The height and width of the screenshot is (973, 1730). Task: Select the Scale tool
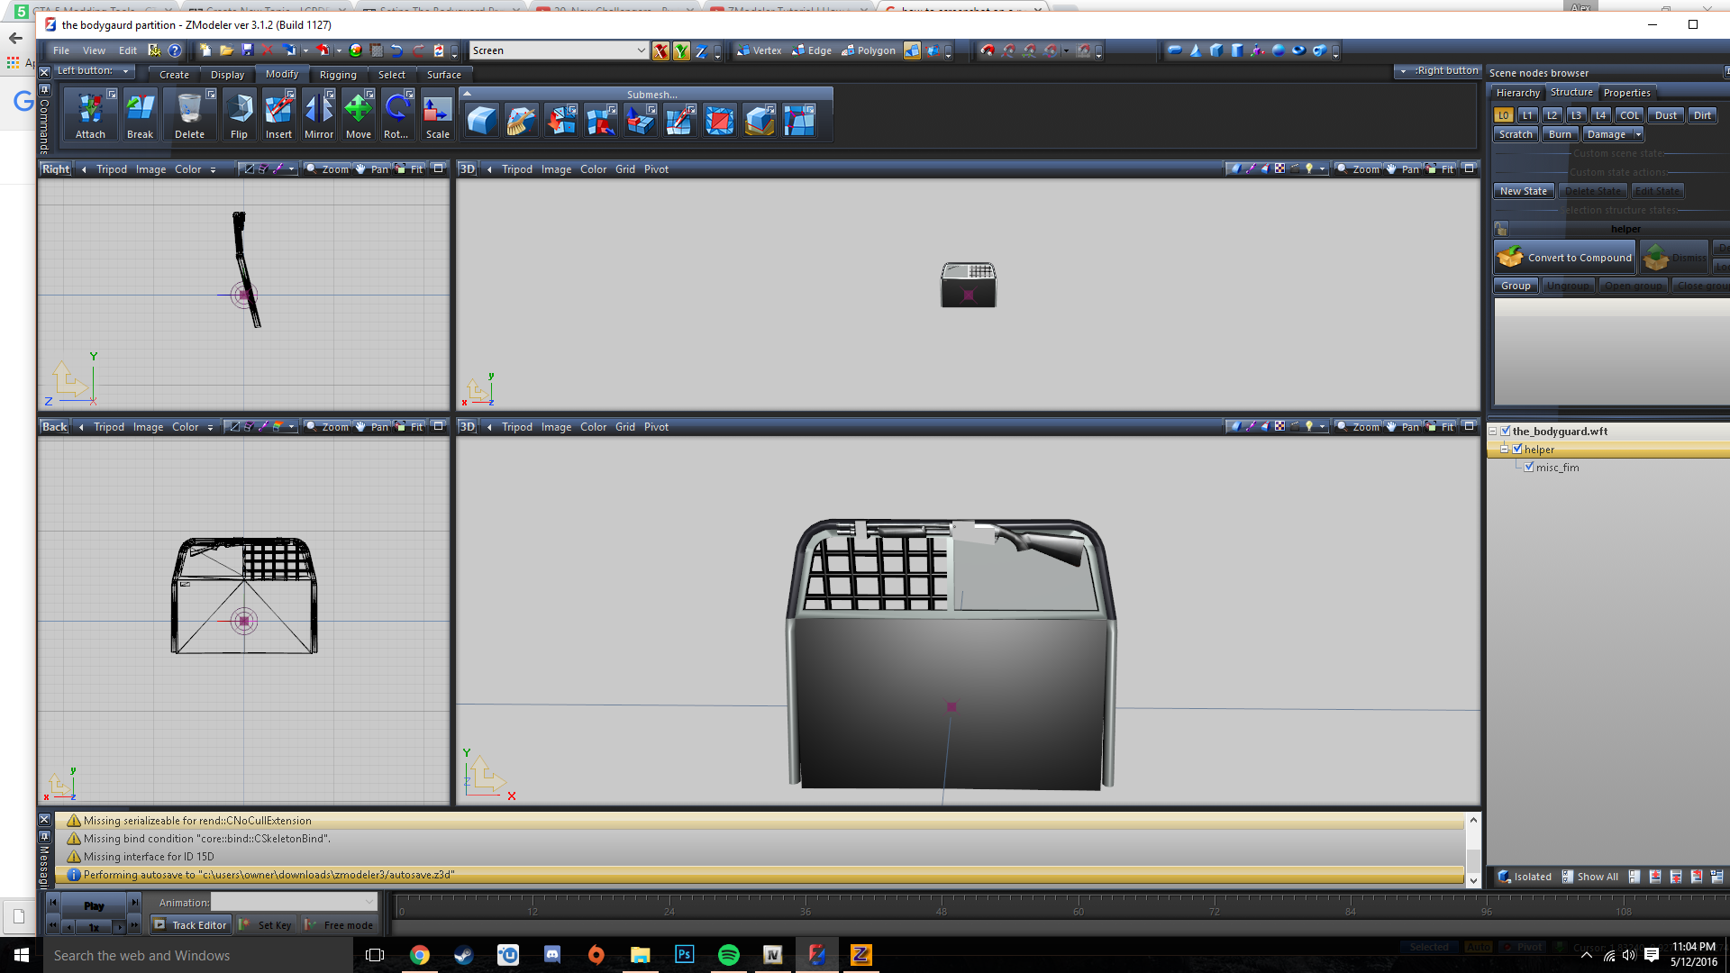[x=438, y=111]
